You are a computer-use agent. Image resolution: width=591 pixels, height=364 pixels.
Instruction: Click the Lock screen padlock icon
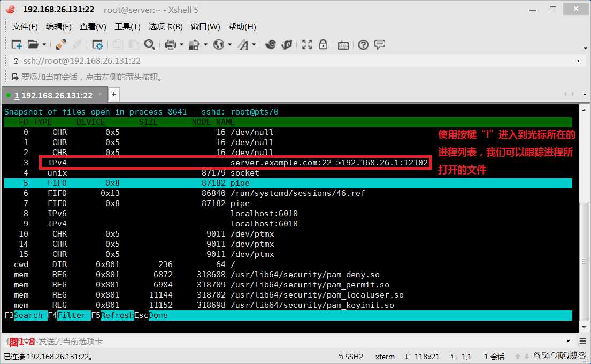(323, 44)
